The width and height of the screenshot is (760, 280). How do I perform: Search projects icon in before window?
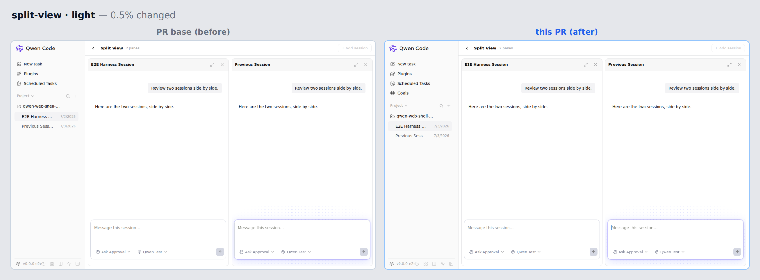(x=68, y=96)
